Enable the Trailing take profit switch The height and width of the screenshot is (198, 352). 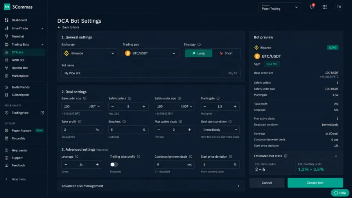pos(114,164)
